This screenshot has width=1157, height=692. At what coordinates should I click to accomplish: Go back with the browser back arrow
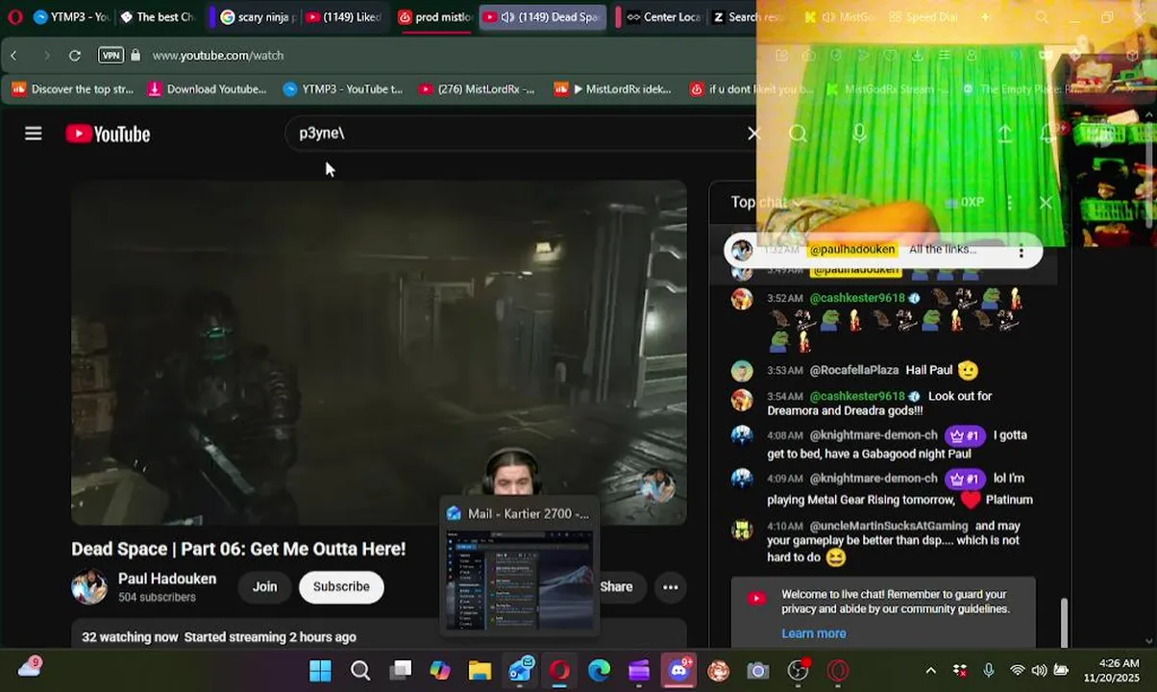pos(14,55)
